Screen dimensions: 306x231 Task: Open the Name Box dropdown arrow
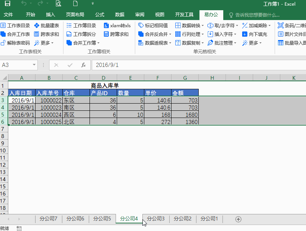click(34, 65)
